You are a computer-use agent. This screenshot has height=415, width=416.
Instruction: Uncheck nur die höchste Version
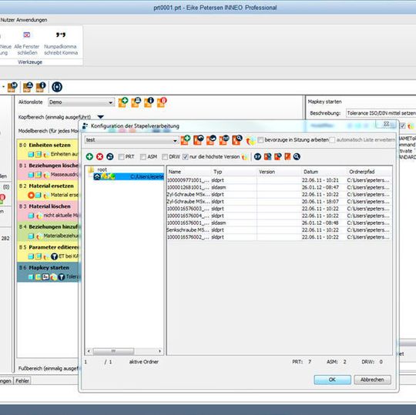tap(185, 157)
